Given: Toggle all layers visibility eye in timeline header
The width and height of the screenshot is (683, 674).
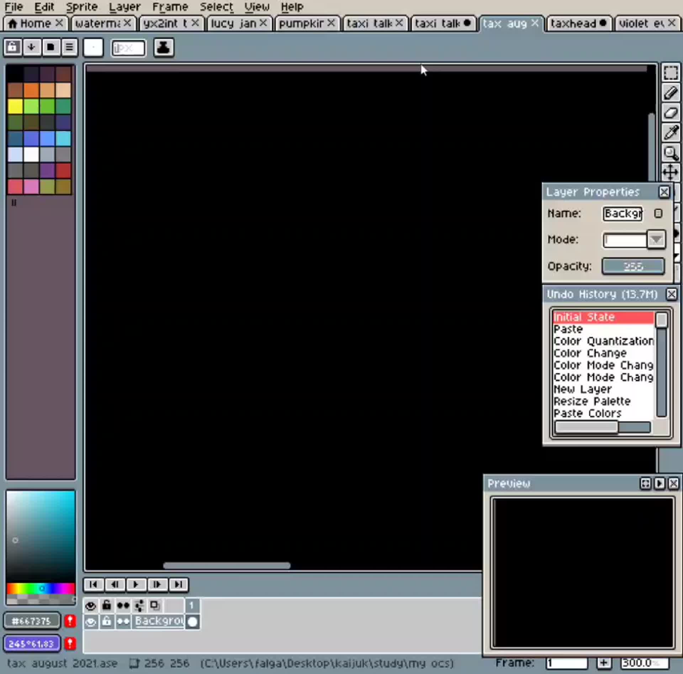Looking at the screenshot, I should [x=91, y=605].
